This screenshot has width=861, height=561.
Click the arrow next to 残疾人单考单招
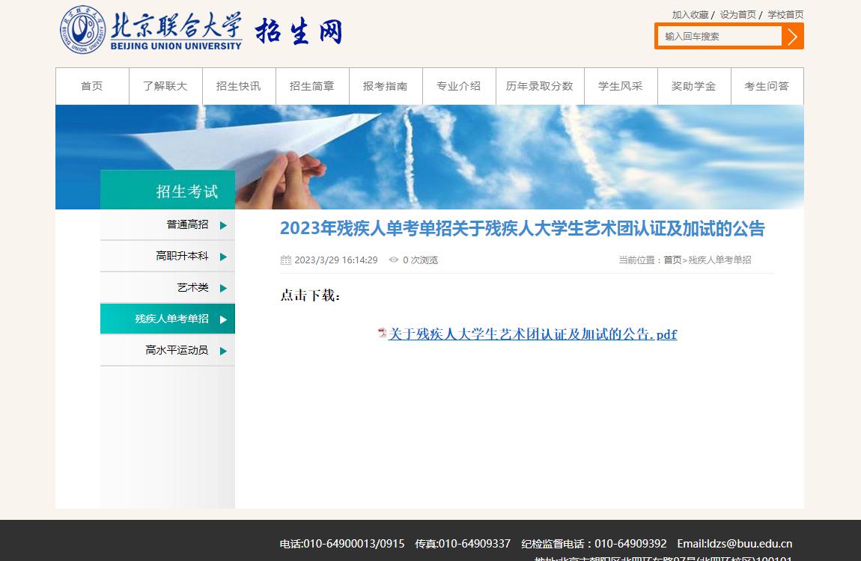223,319
